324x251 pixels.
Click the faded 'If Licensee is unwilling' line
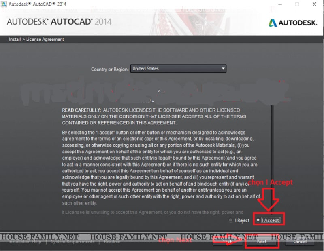pos(153,212)
